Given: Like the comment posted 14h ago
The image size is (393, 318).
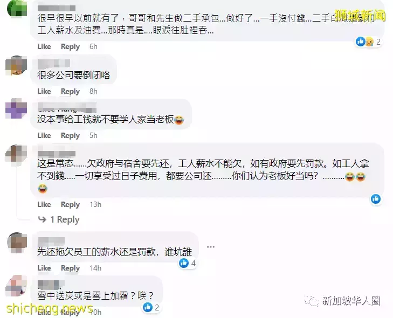Looking at the screenshot, I should [44, 268].
